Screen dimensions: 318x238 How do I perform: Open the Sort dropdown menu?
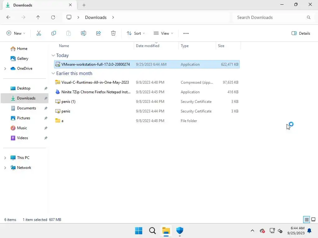tap(136, 33)
